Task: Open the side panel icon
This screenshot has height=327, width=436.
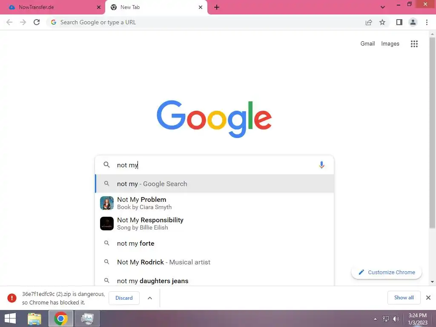Action: point(399,22)
